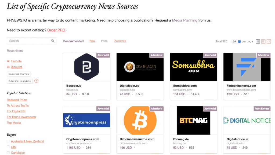
Task: Click the Favorite heart icon
Action: pyautogui.click(x=8, y=61)
